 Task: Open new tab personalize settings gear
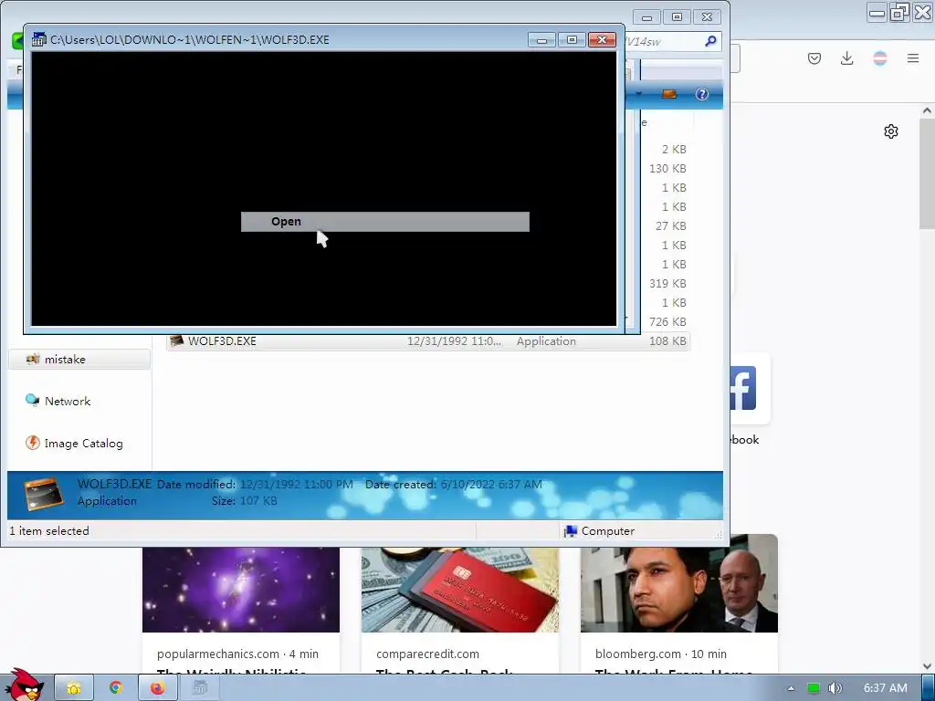click(891, 131)
